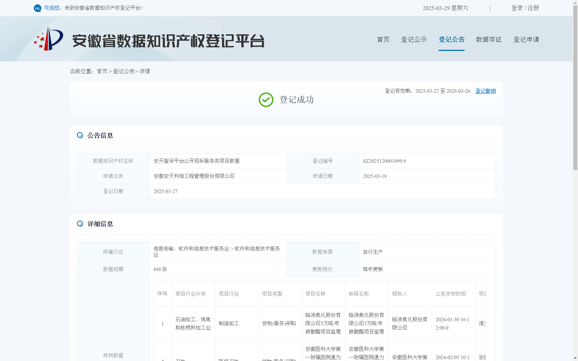Click row 1 bidder 临涣焦化股份有限公司
578x361 pixels.
click(x=410, y=323)
